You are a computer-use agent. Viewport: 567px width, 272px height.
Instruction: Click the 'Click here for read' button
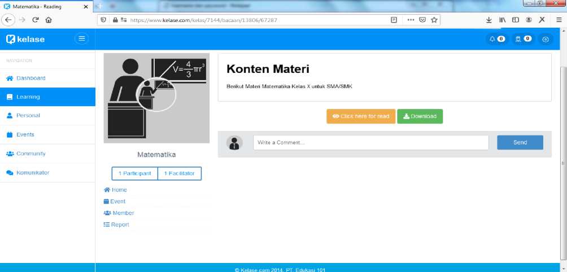pos(361,116)
